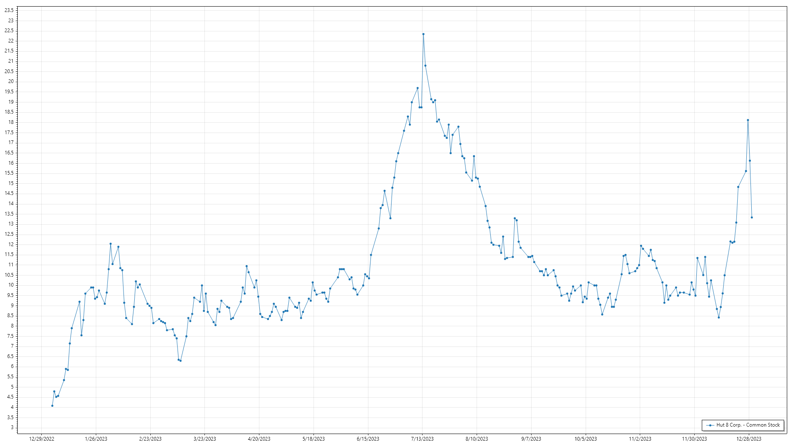Click the 6/15/2023 date tick label
This screenshot has width=793, height=446.
point(368,439)
